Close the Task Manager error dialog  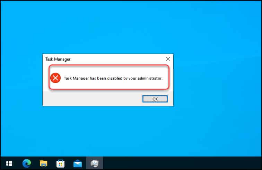pos(168,59)
